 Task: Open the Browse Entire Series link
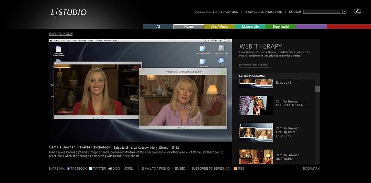tap(254, 65)
